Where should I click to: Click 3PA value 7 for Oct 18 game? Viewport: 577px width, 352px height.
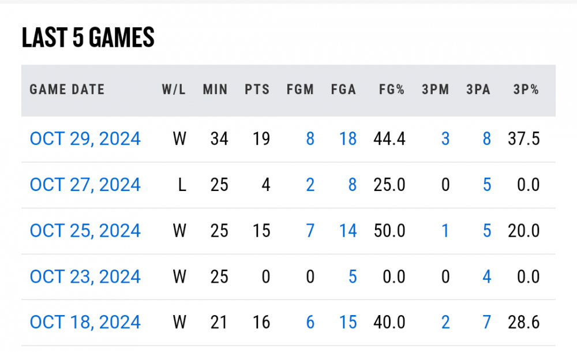(486, 322)
